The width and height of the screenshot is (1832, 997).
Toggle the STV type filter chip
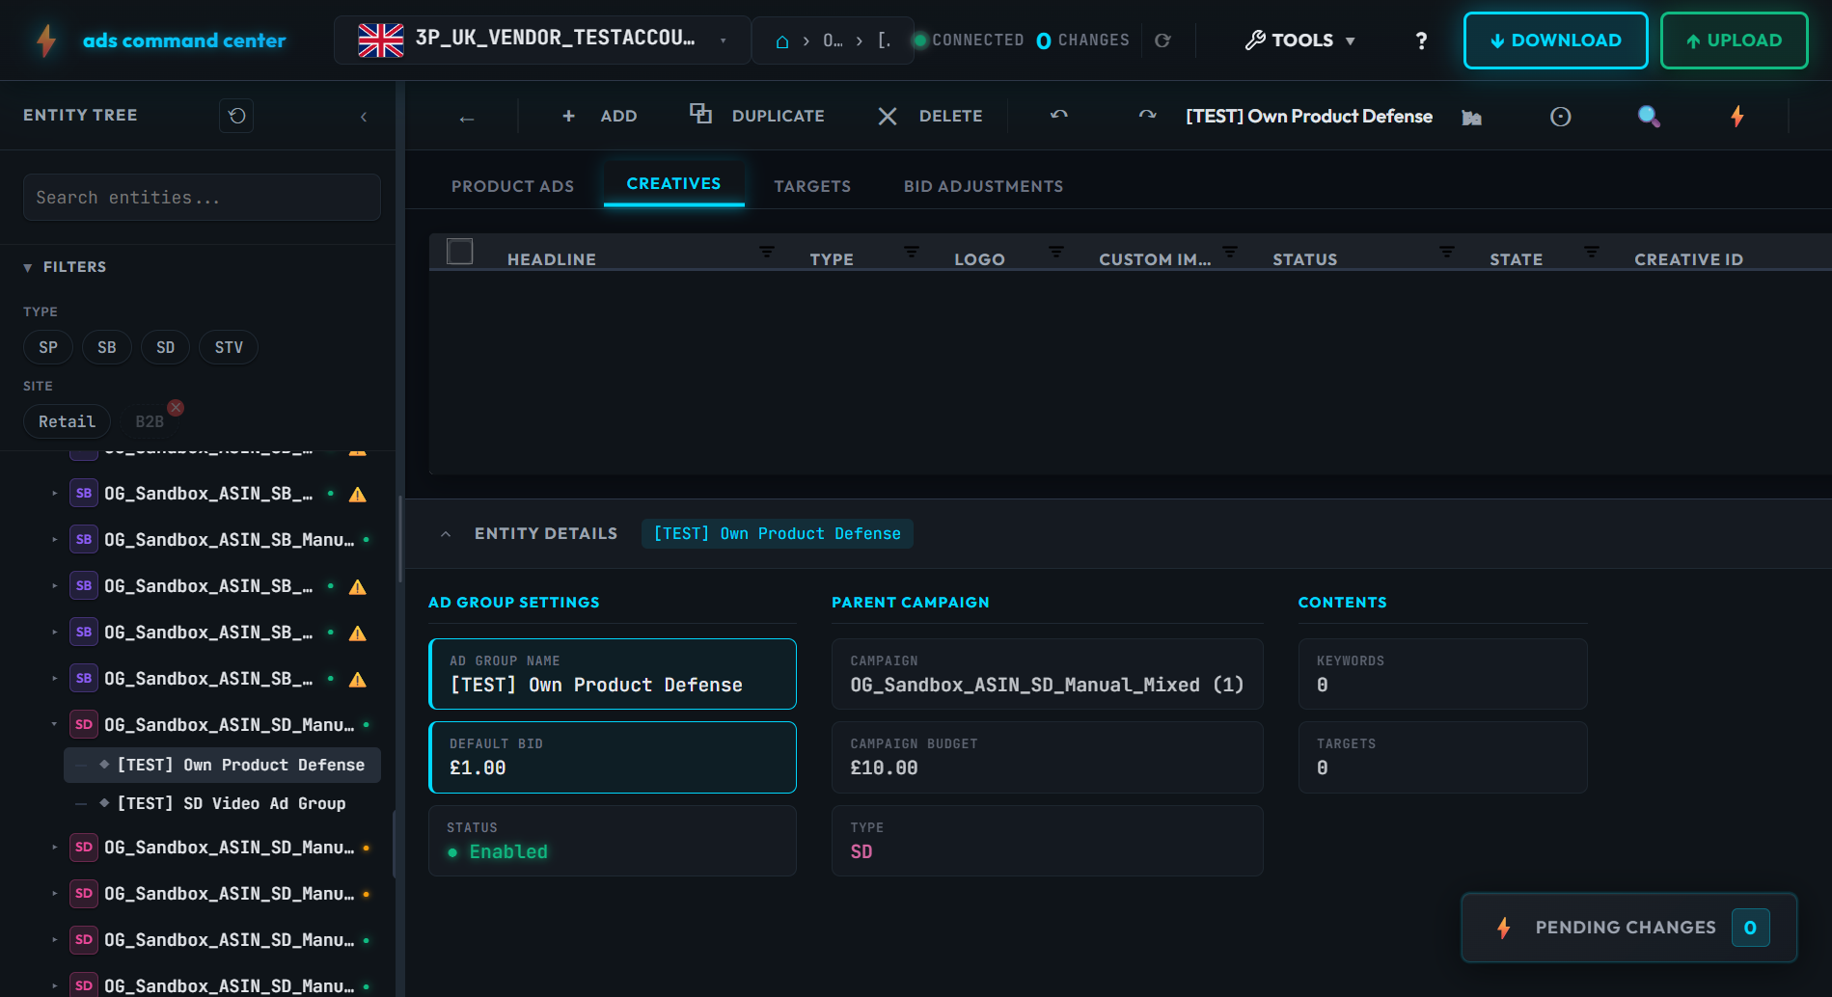click(x=229, y=347)
